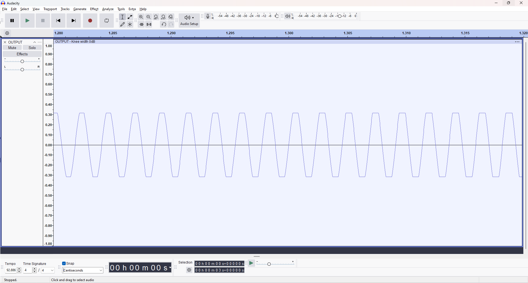Click the Selection start time field

219,263
